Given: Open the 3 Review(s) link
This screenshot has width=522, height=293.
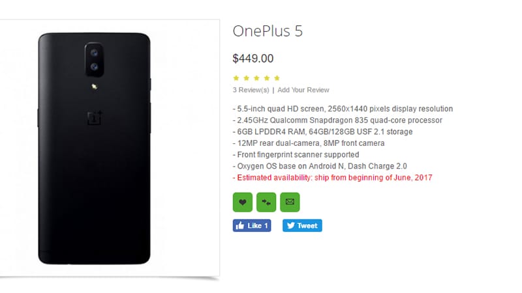Looking at the screenshot, I should point(251,90).
